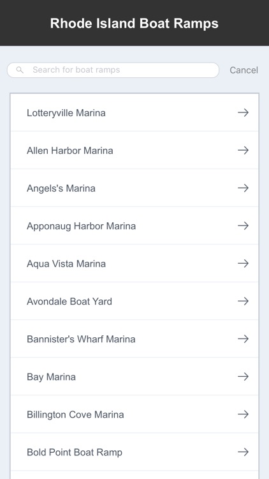Tap the arrow icon beside Avondale Boat Yard

coord(243,301)
